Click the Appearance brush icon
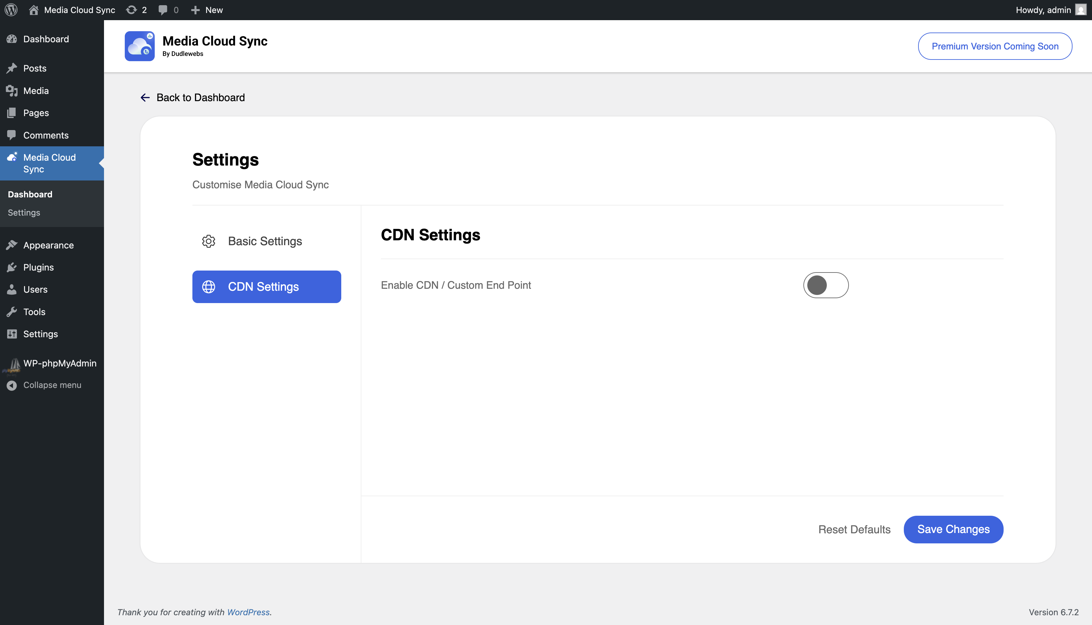The width and height of the screenshot is (1092, 625). tap(12, 245)
